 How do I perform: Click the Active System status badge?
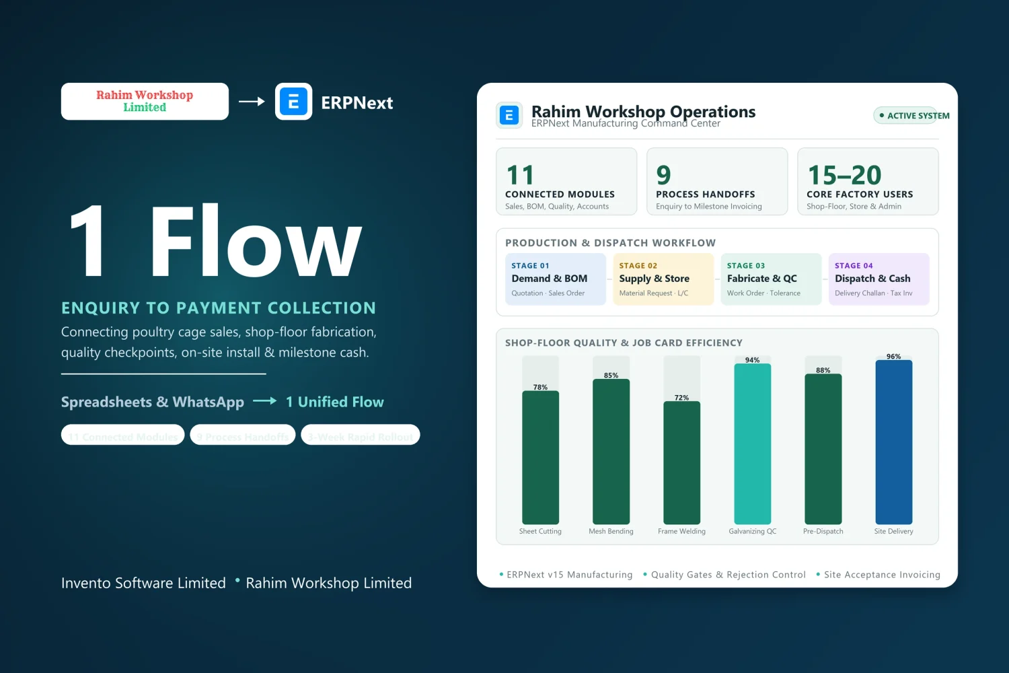point(911,116)
